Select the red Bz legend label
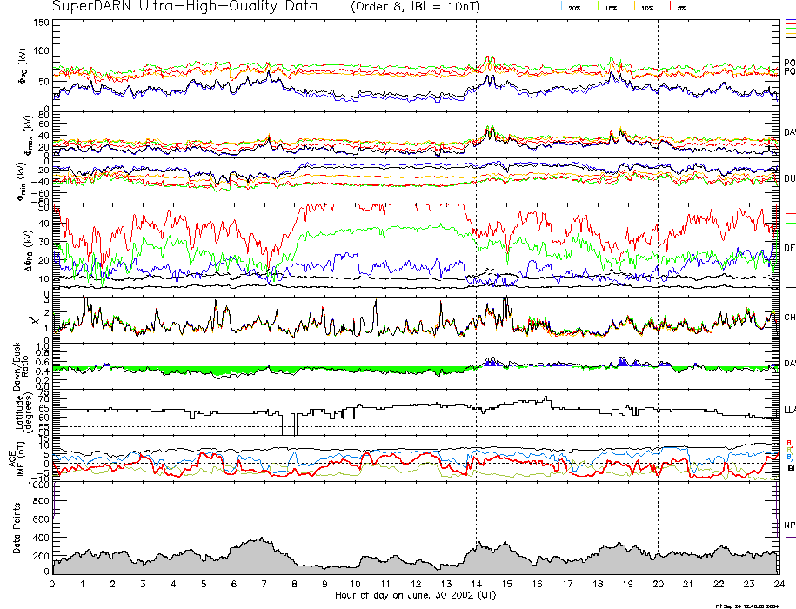796x609 pixels. (x=790, y=442)
